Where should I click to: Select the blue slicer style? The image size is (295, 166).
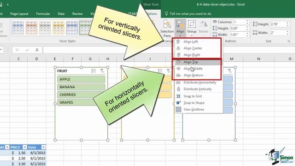(x=18, y=28)
